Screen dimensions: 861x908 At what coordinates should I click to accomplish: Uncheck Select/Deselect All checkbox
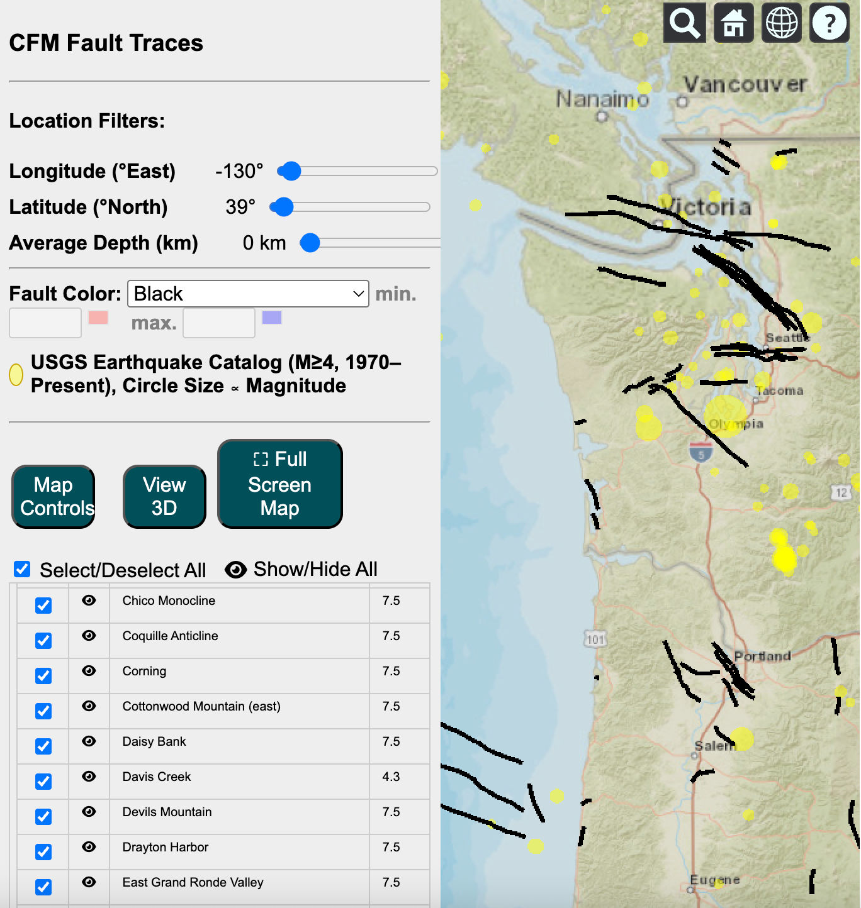click(x=22, y=570)
